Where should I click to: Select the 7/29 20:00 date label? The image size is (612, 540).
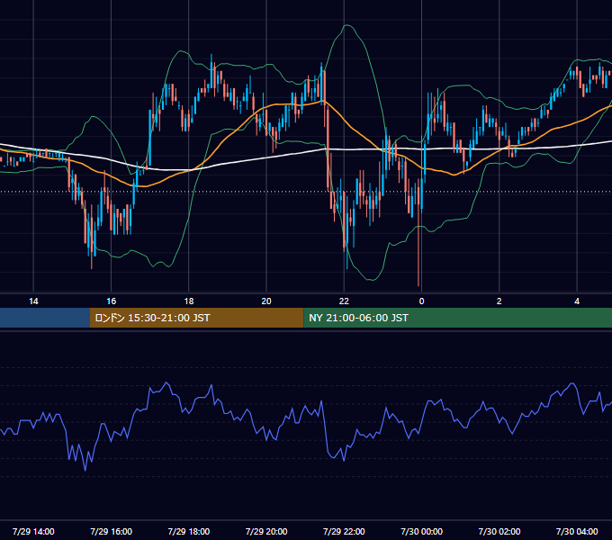(x=266, y=531)
